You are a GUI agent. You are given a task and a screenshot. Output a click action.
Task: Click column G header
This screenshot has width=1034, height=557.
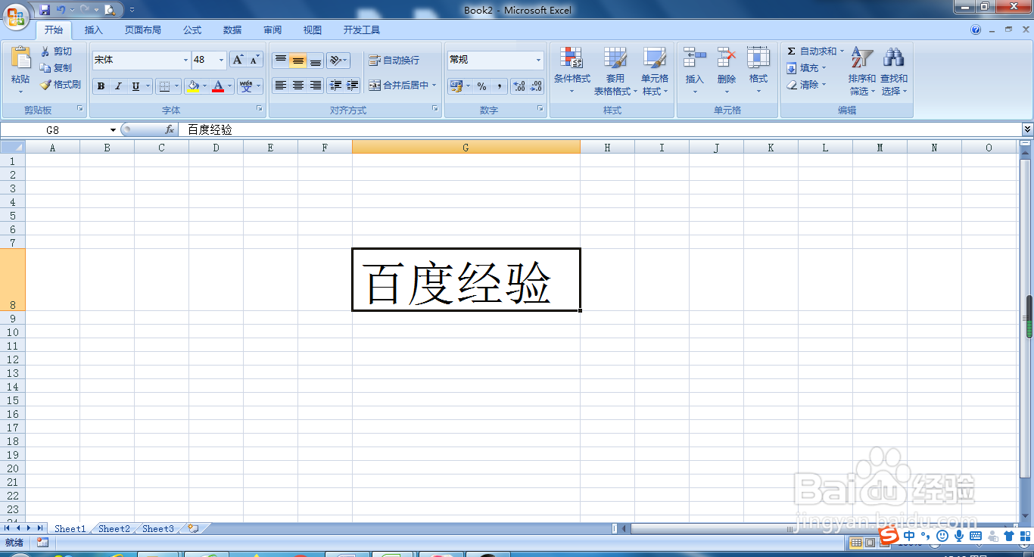tap(466, 148)
